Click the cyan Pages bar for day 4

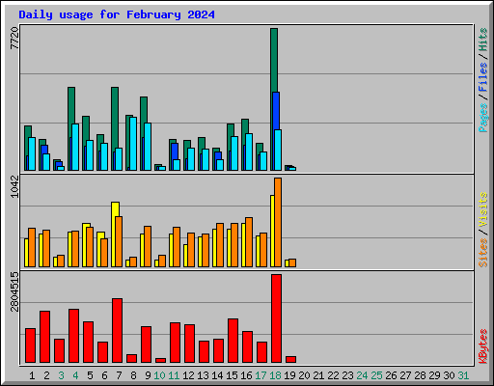(75, 147)
